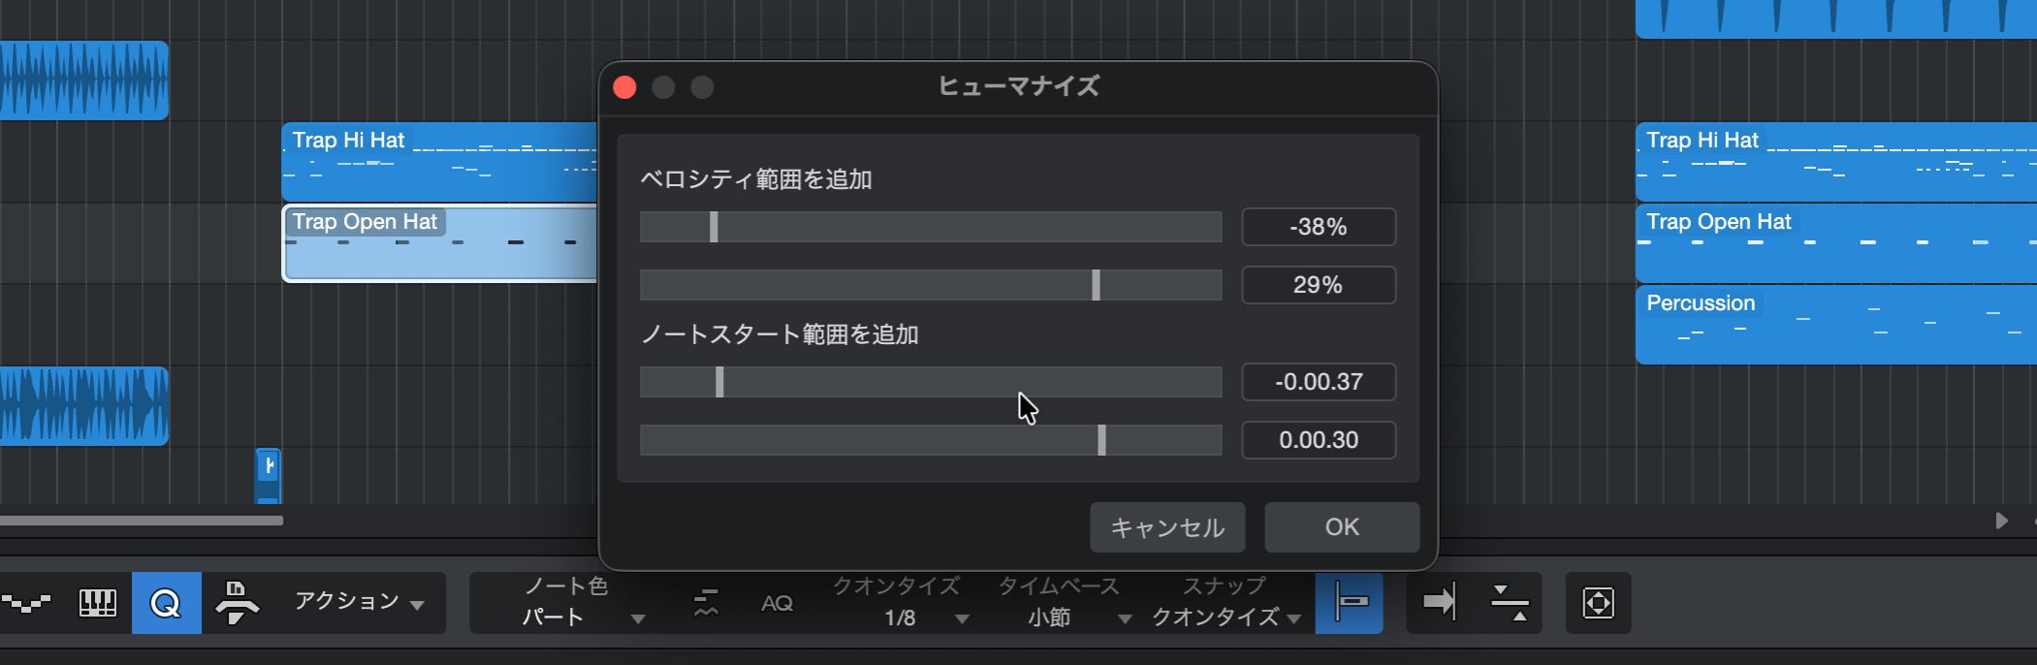Open the アクション dropdown menu
This screenshot has width=2037, height=665.
pos(360,602)
